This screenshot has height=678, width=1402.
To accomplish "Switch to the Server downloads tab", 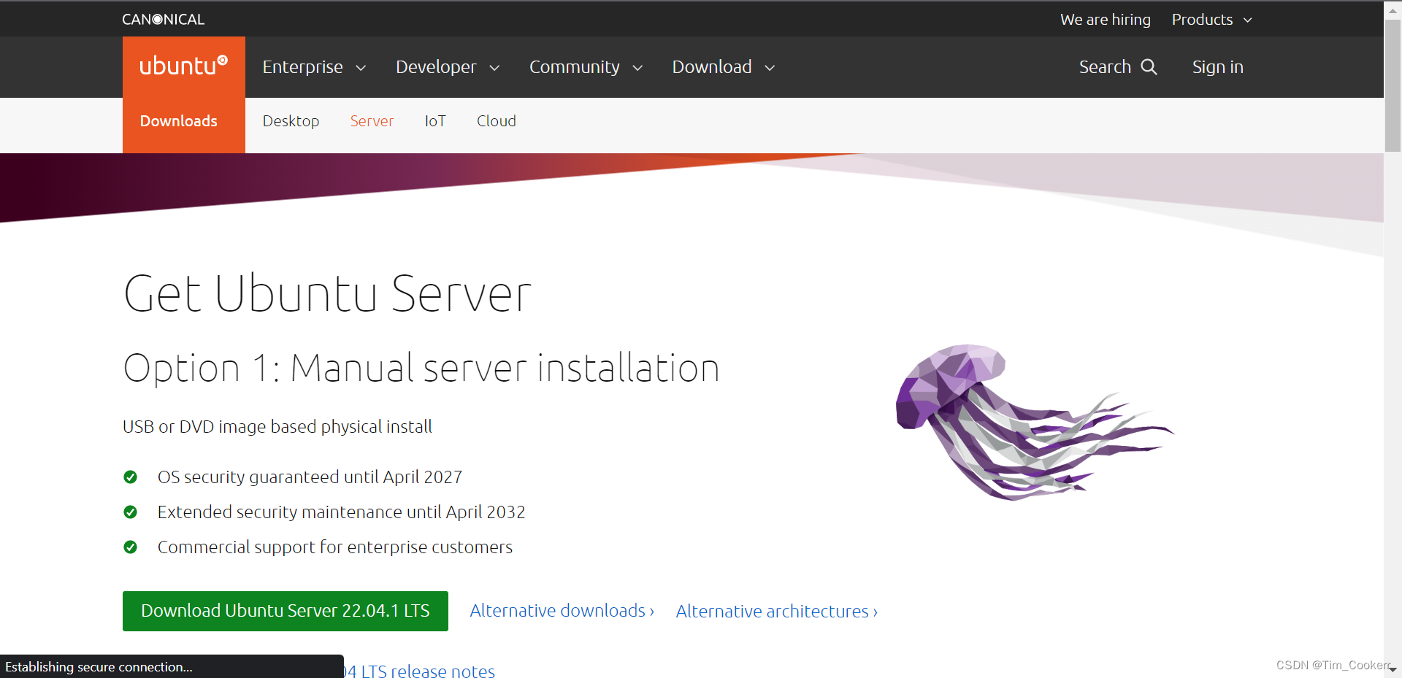I will [372, 121].
